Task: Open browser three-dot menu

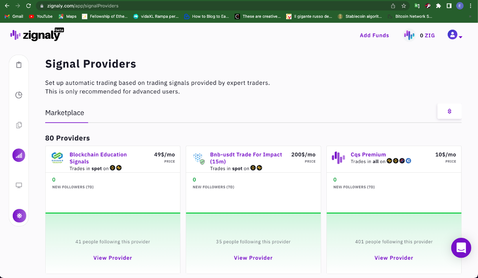Action: [471, 6]
